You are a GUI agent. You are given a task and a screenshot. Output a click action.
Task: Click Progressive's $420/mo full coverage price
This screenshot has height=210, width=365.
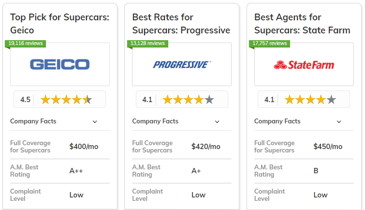click(206, 147)
